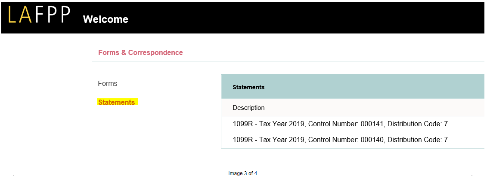Click the LAFPP logo

[x=39, y=15]
